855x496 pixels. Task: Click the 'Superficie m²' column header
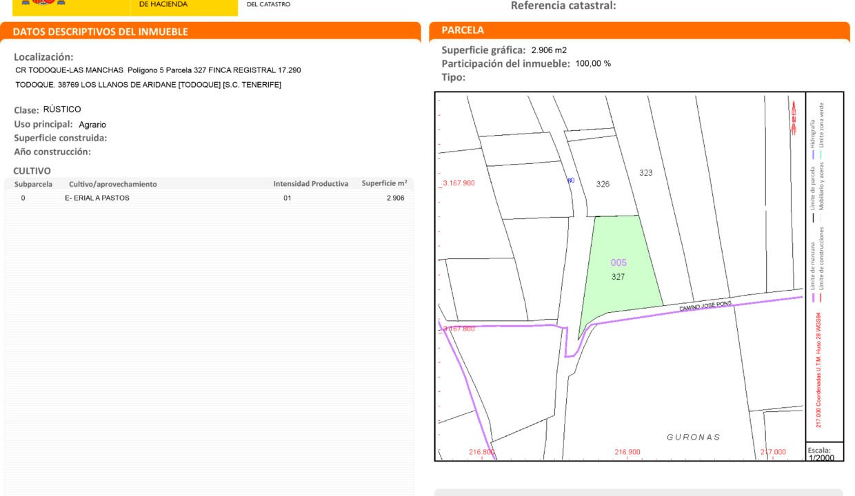[x=384, y=183]
